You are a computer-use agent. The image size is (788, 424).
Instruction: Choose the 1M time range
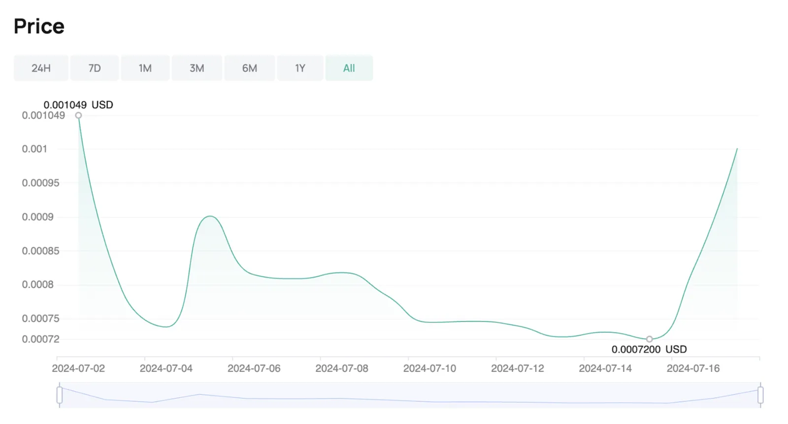pyautogui.click(x=145, y=68)
